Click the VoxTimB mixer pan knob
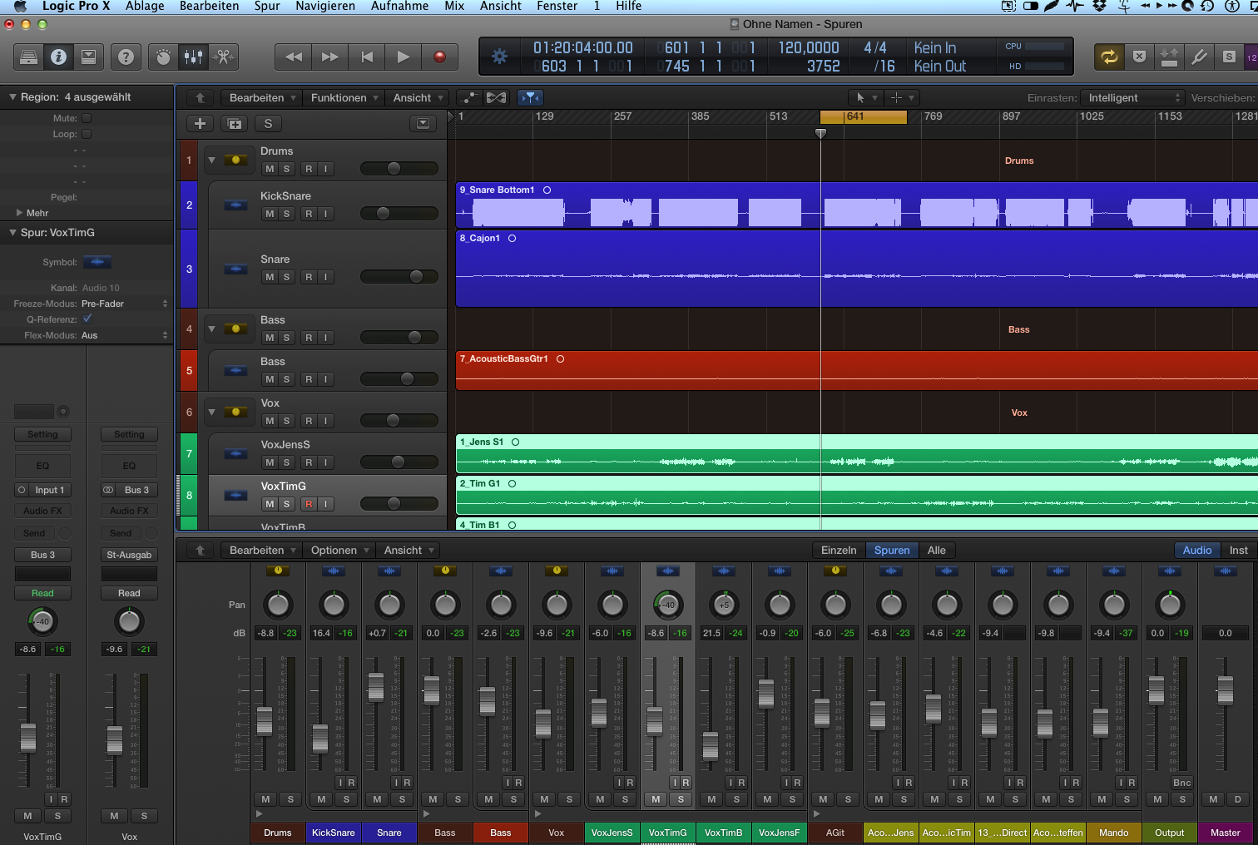 pos(724,605)
